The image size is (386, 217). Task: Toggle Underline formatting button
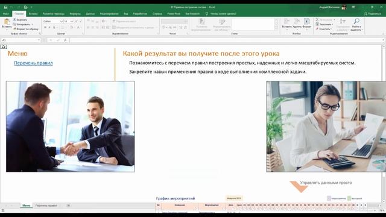(54, 28)
